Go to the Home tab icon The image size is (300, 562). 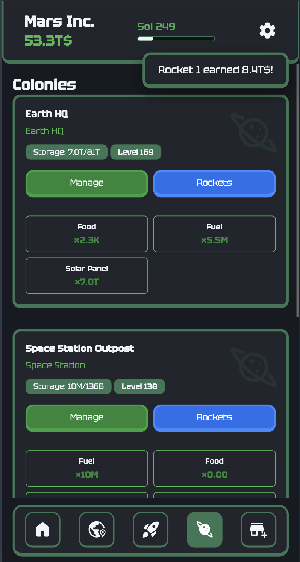click(x=42, y=530)
